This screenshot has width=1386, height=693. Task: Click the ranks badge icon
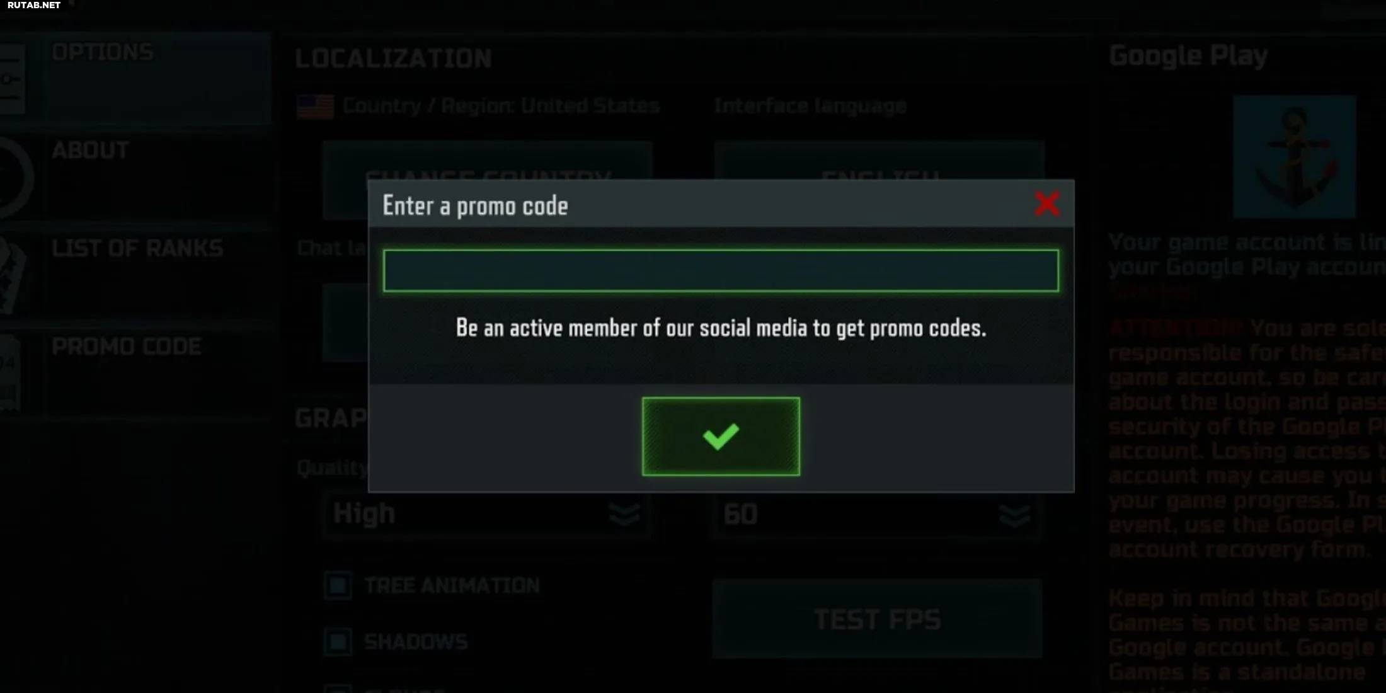[x=11, y=276]
